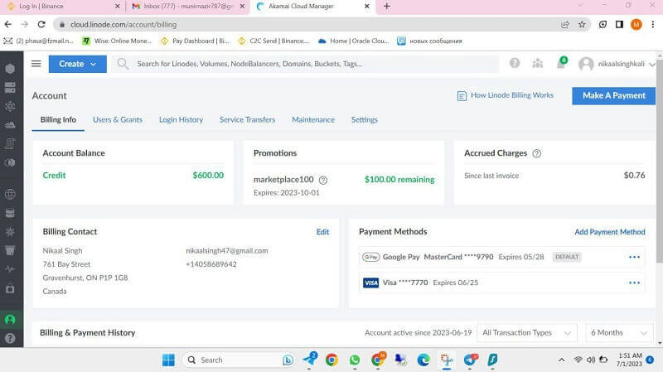Screen dimensions: 663x372
Task: Expand the nikaalsinghkali user menu
Action: click(617, 64)
